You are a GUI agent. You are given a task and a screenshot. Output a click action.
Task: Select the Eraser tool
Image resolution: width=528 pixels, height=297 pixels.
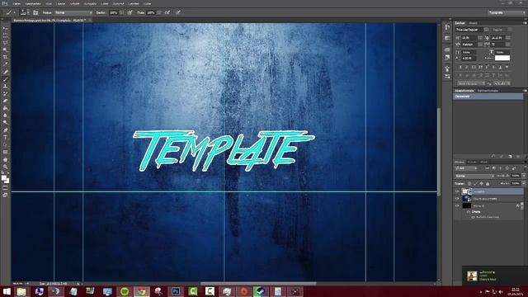[5, 101]
